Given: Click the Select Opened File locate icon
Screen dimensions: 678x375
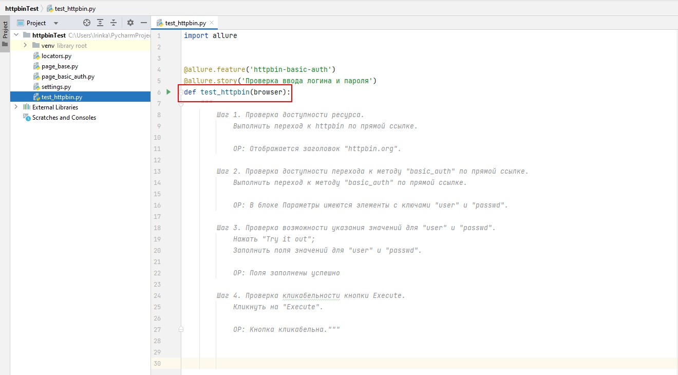Looking at the screenshot, I should tap(87, 23).
